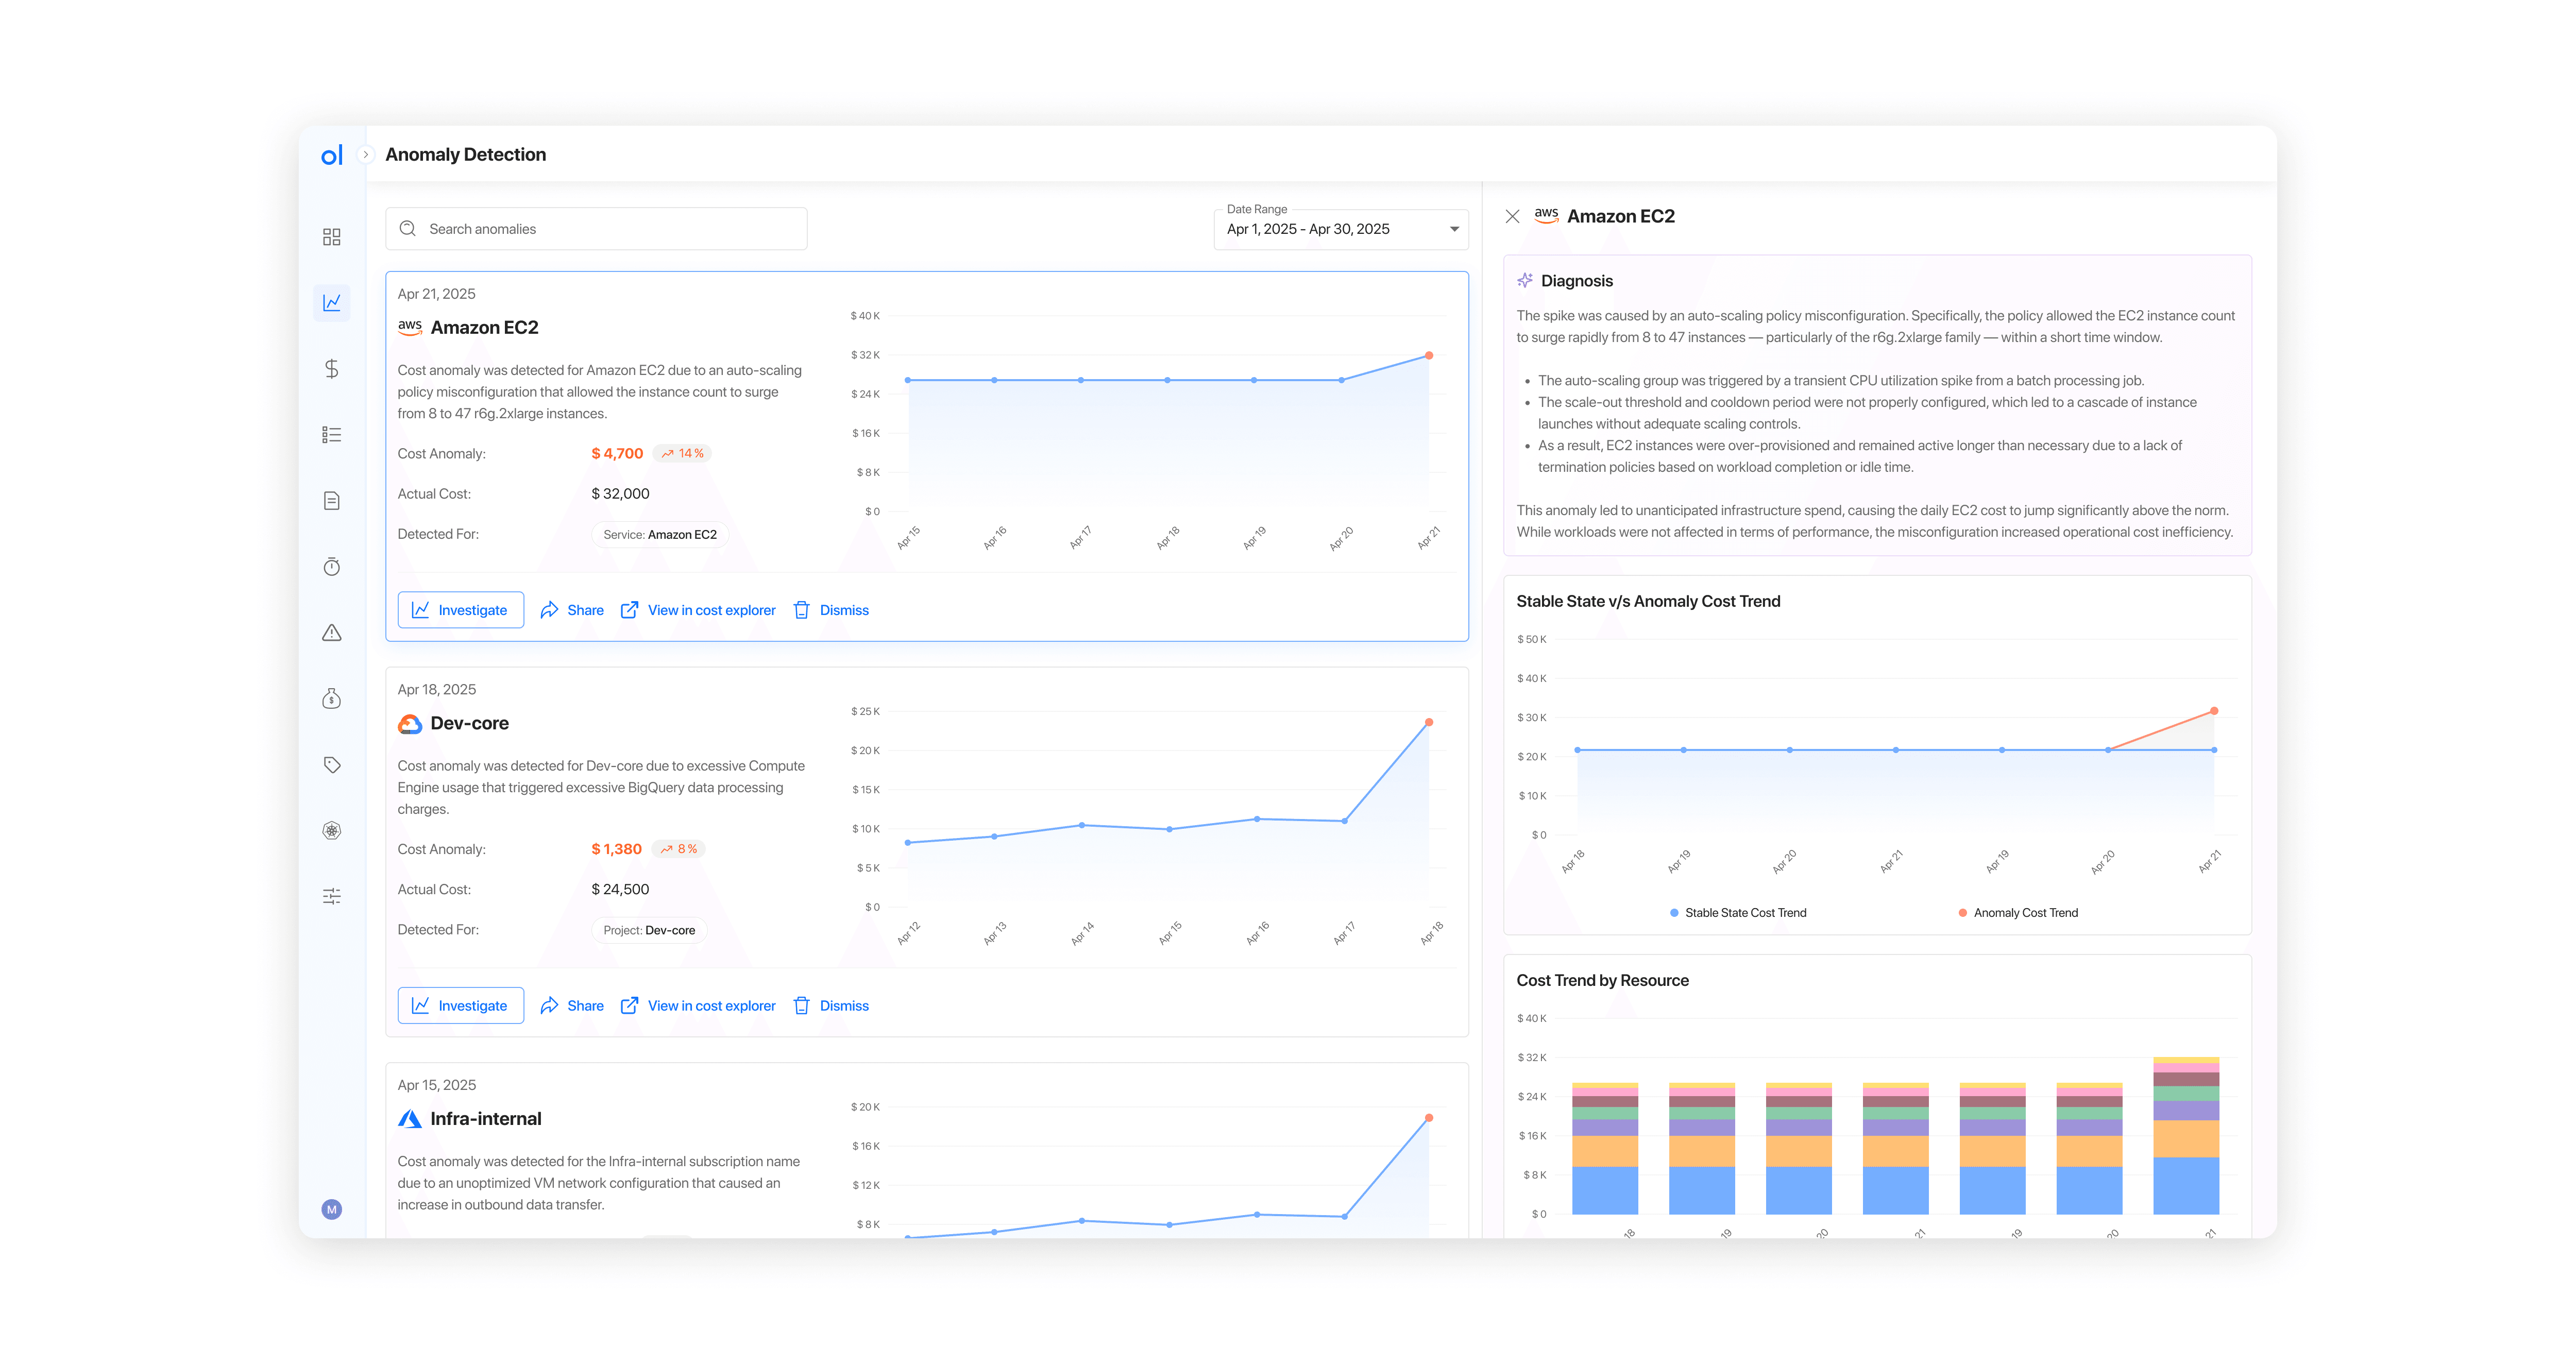The height and width of the screenshot is (1365, 2576).
Task: Dismiss the Amazon EC2 anomaly
Action: pyautogui.click(x=831, y=610)
